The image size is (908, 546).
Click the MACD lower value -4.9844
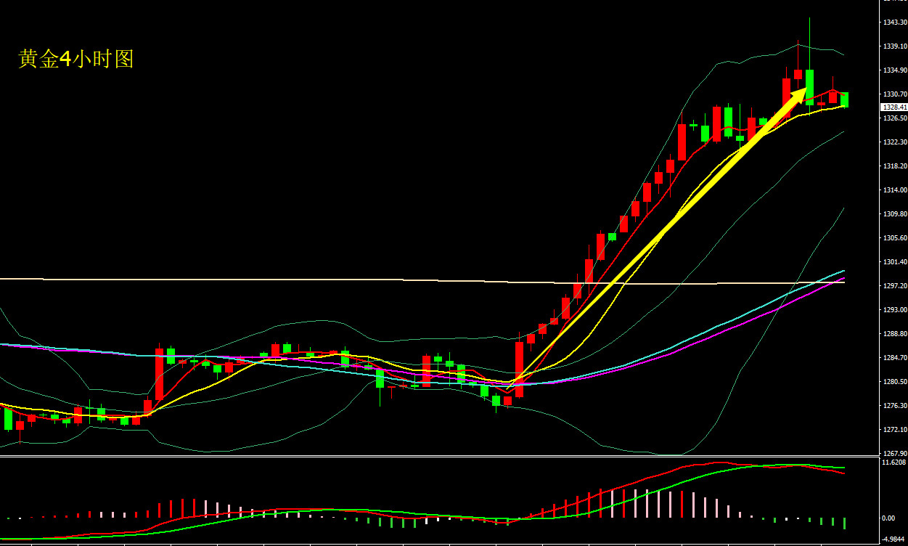point(893,539)
